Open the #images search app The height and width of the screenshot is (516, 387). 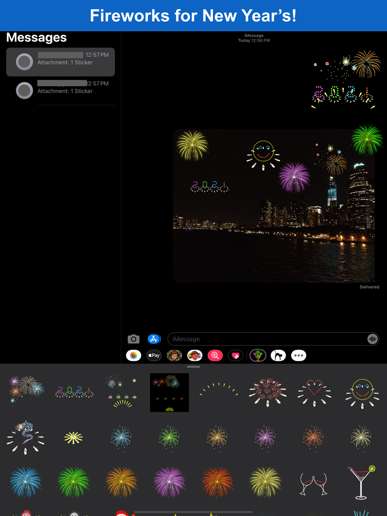point(215,355)
